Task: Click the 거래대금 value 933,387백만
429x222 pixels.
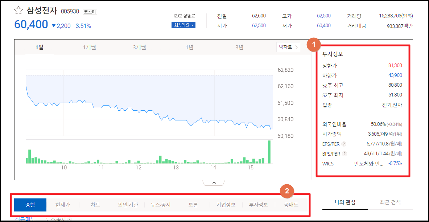Action: pyautogui.click(x=400, y=26)
